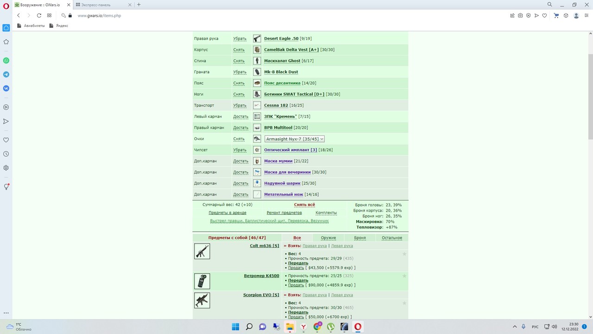Screen dimensions: 593x334
Task: Reload the page with the refresh icon
Action: (39, 15)
